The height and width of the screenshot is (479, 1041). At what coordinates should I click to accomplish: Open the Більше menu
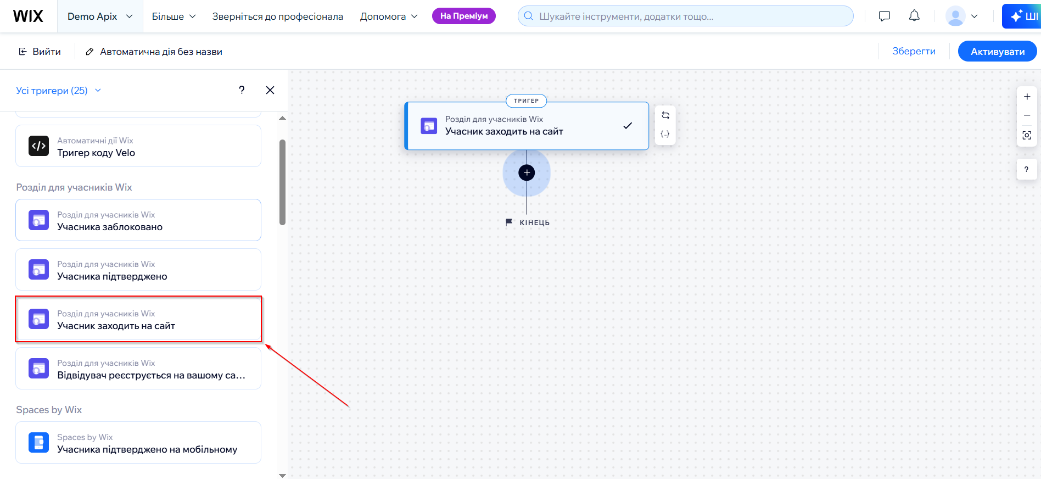pyautogui.click(x=173, y=16)
